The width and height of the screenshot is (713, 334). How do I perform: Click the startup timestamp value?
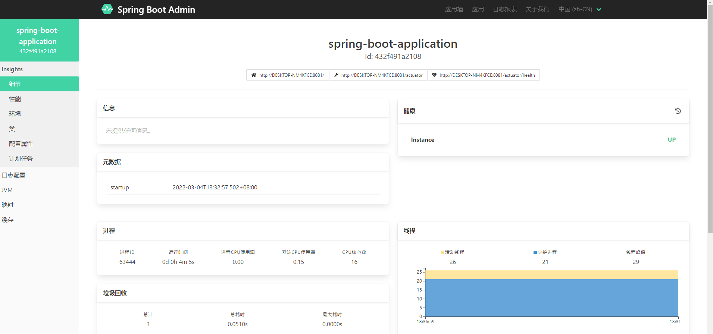tap(215, 187)
